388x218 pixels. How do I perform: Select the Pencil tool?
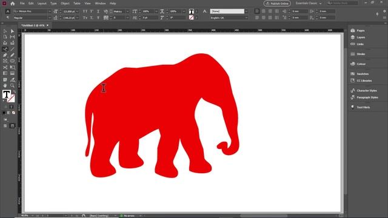[x=12, y=55]
